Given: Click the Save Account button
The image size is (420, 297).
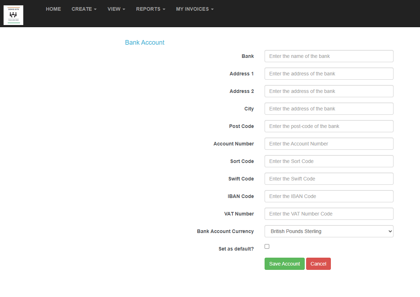Looking at the screenshot, I should [x=284, y=264].
